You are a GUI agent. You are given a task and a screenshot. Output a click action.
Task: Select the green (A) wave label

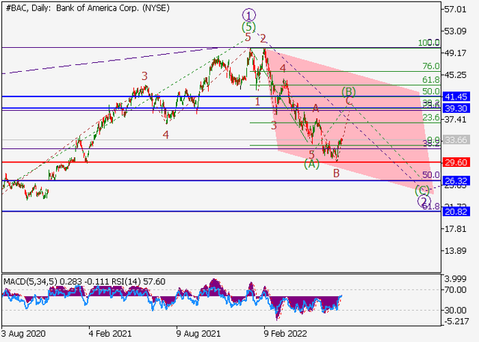pyautogui.click(x=311, y=165)
